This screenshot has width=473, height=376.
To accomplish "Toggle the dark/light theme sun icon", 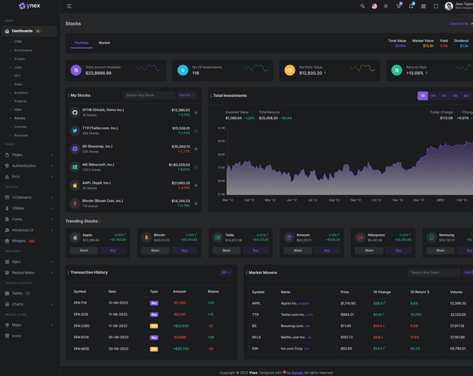I will pyautogui.click(x=386, y=7).
